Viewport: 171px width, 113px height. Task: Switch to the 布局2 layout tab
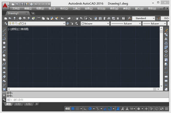28,104
